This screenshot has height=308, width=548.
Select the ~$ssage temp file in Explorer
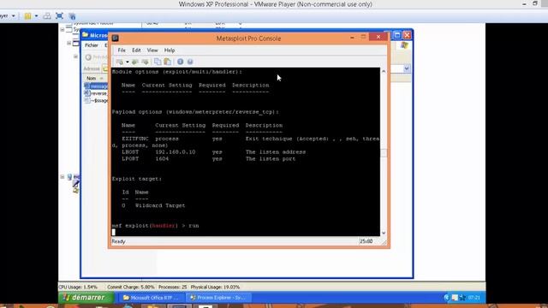coord(96,101)
